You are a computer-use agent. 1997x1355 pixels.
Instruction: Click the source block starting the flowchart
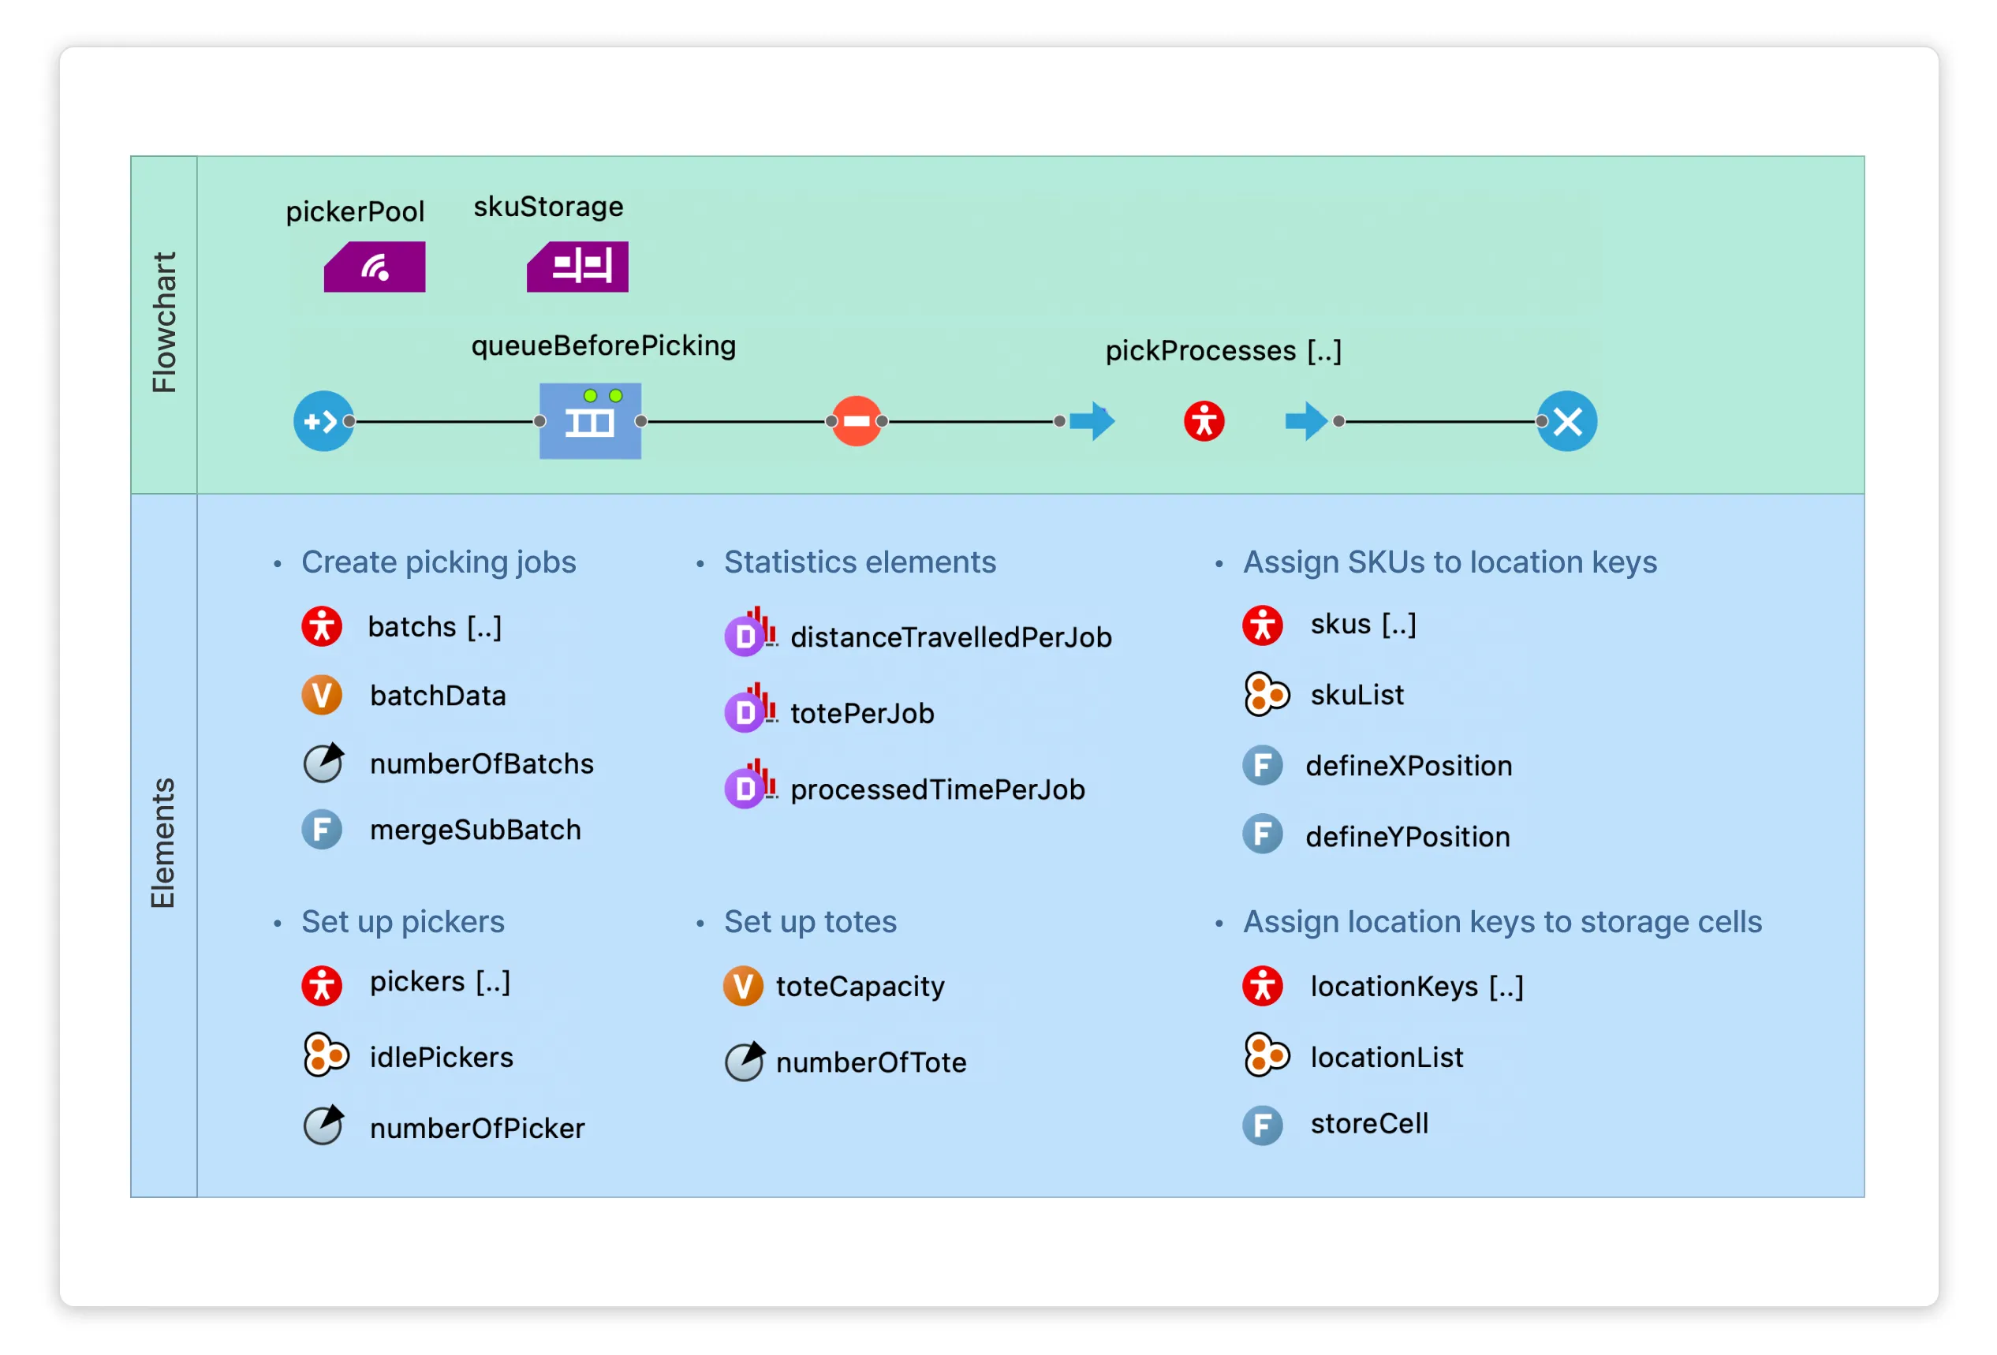[x=324, y=421]
